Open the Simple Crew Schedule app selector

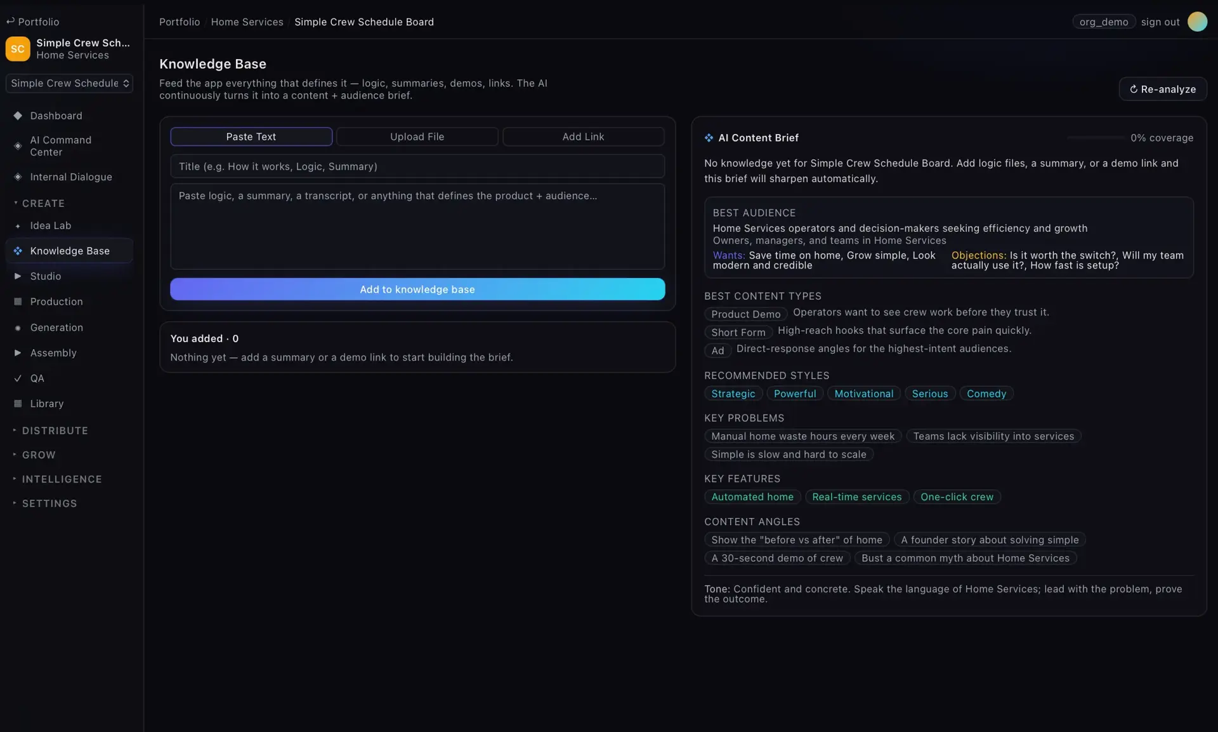tap(69, 83)
